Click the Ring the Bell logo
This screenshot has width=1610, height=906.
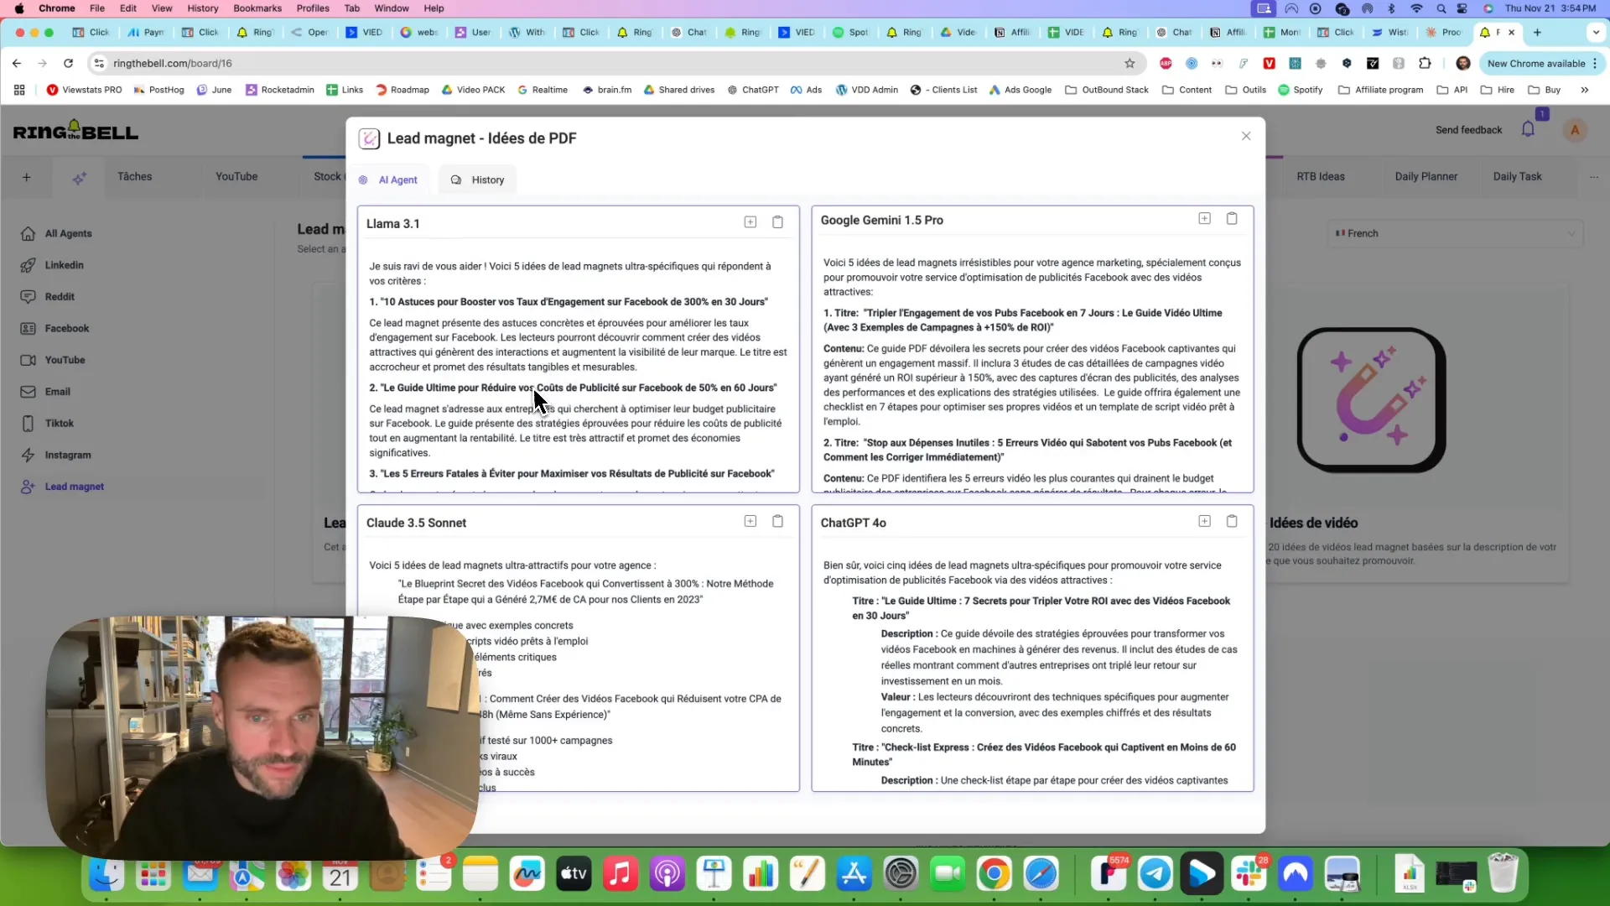(75, 131)
